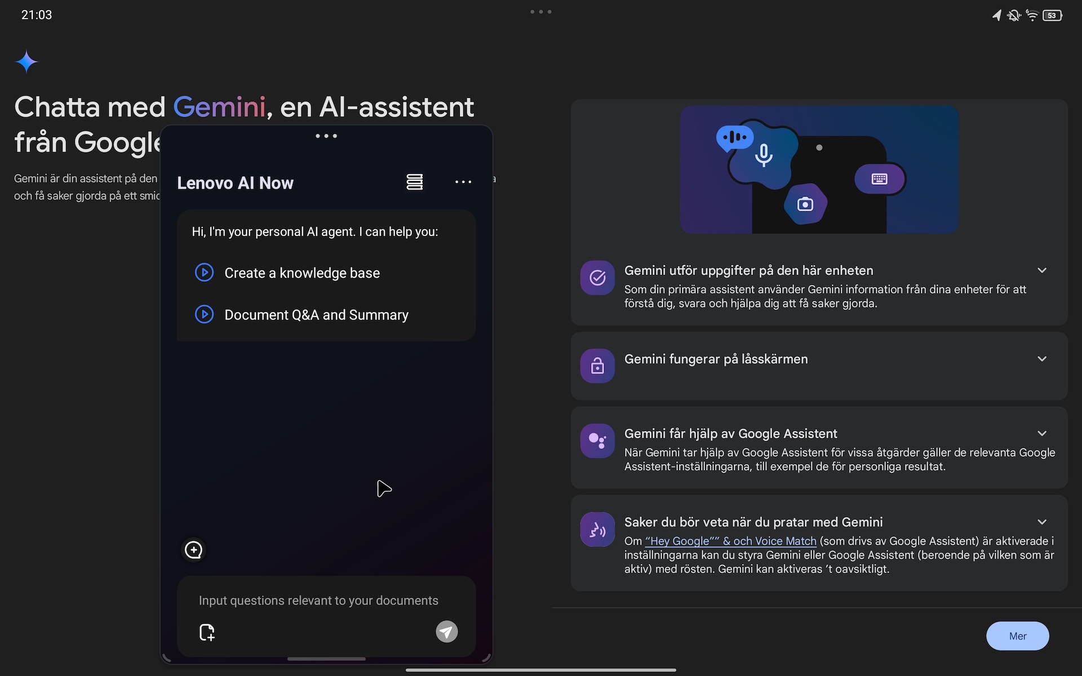Open the battery indicator in the status bar

pyautogui.click(x=1053, y=15)
